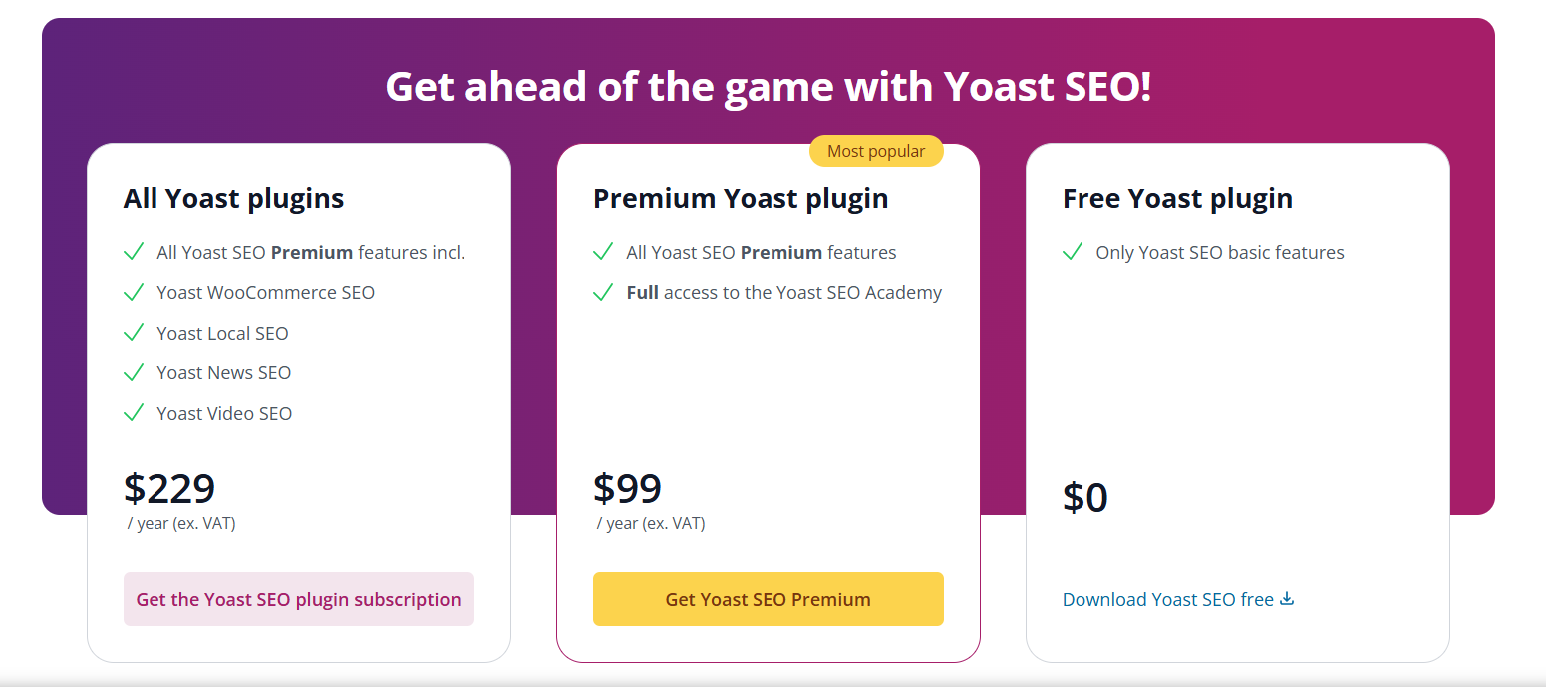Viewport: 1546px width, 687px height.
Task: Click the download icon beside Yoast SEO free
Action: (x=1287, y=599)
